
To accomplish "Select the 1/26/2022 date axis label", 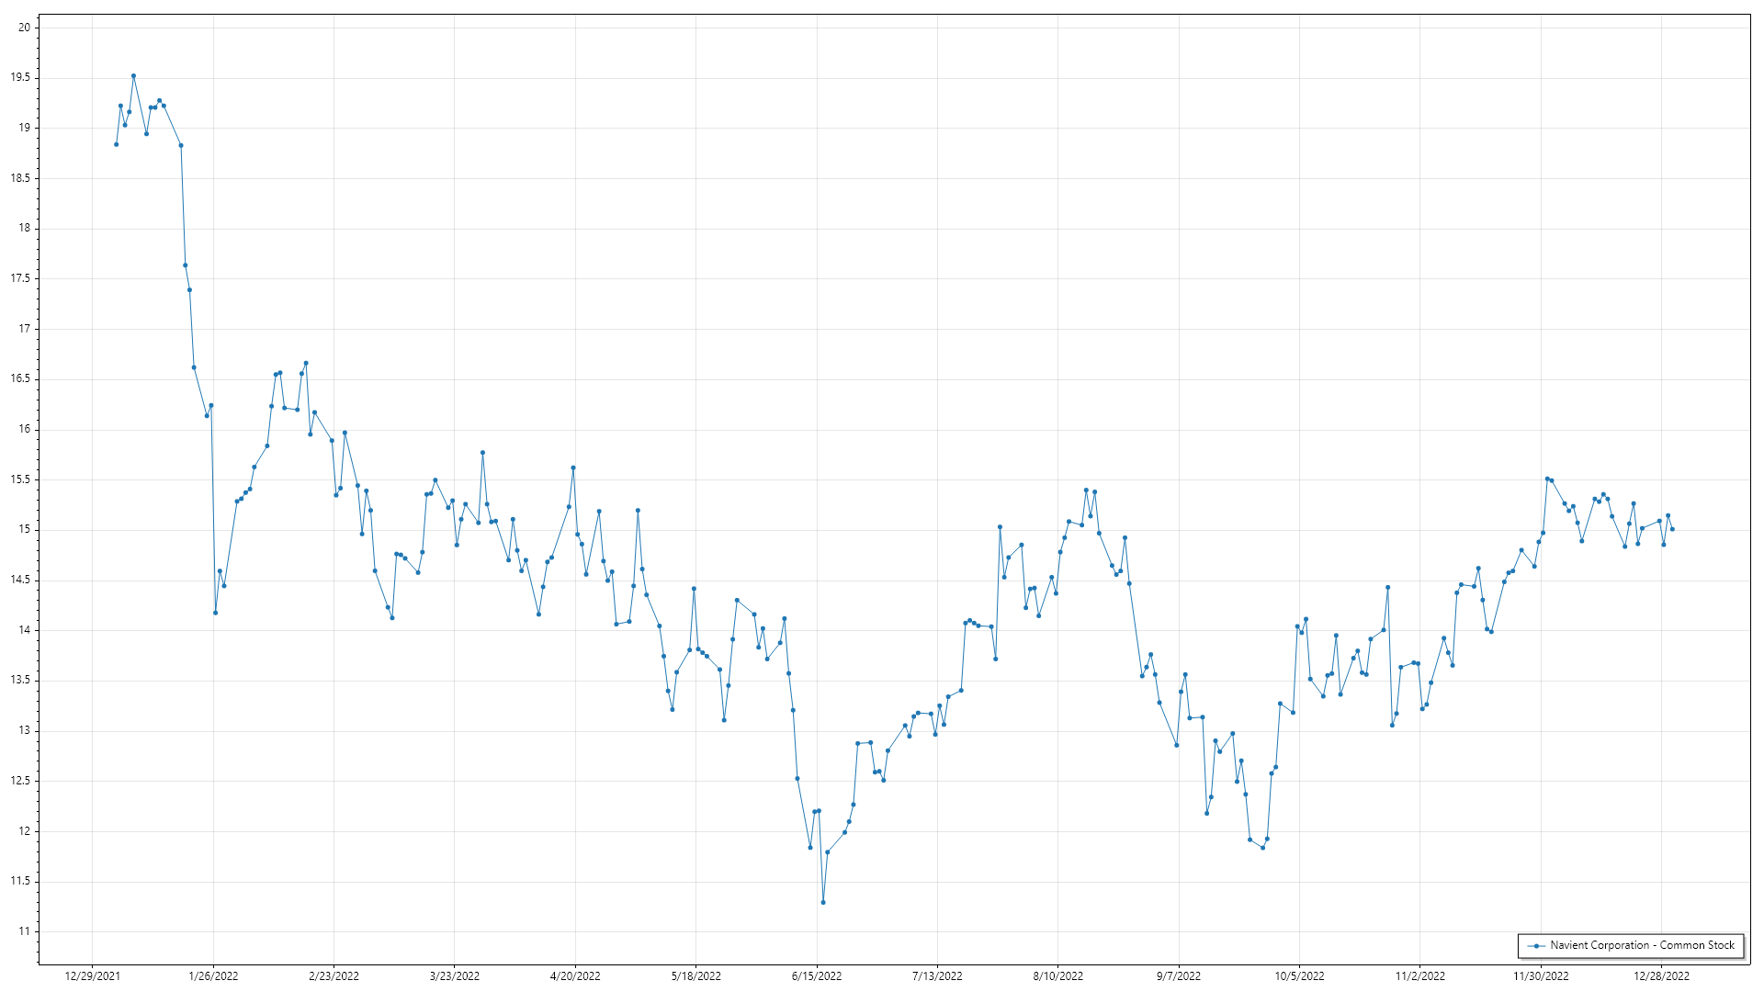I will pyautogui.click(x=213, y=975).
